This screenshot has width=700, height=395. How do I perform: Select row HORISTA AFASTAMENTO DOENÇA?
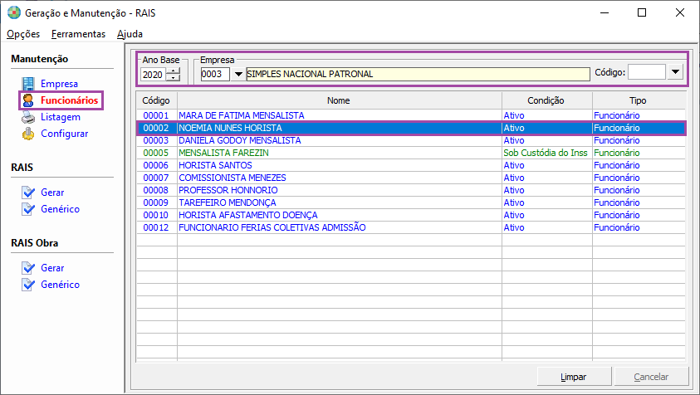click(x=411, y=215)
